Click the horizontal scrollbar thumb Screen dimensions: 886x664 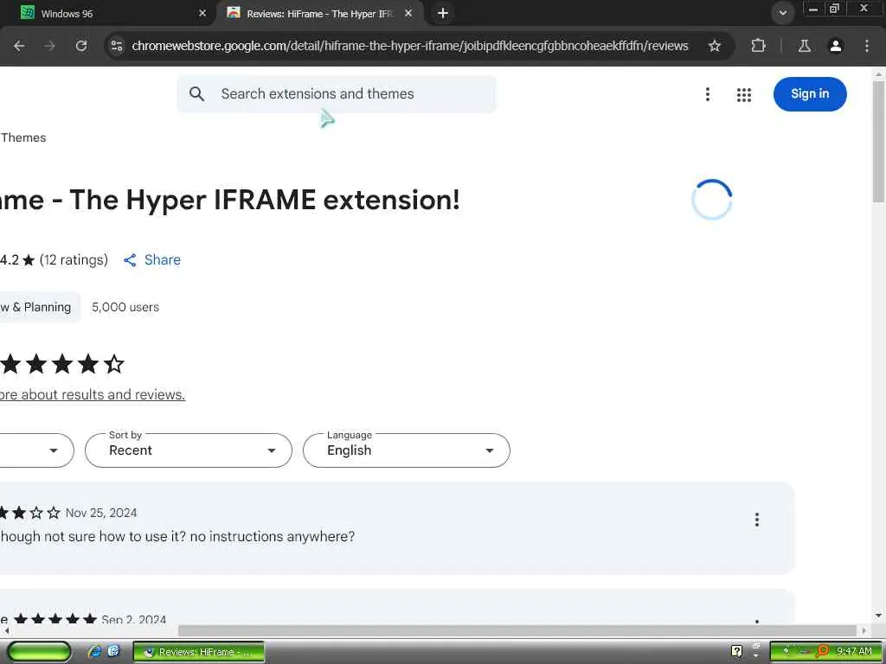pyautogui.click(x=517, y=630)
